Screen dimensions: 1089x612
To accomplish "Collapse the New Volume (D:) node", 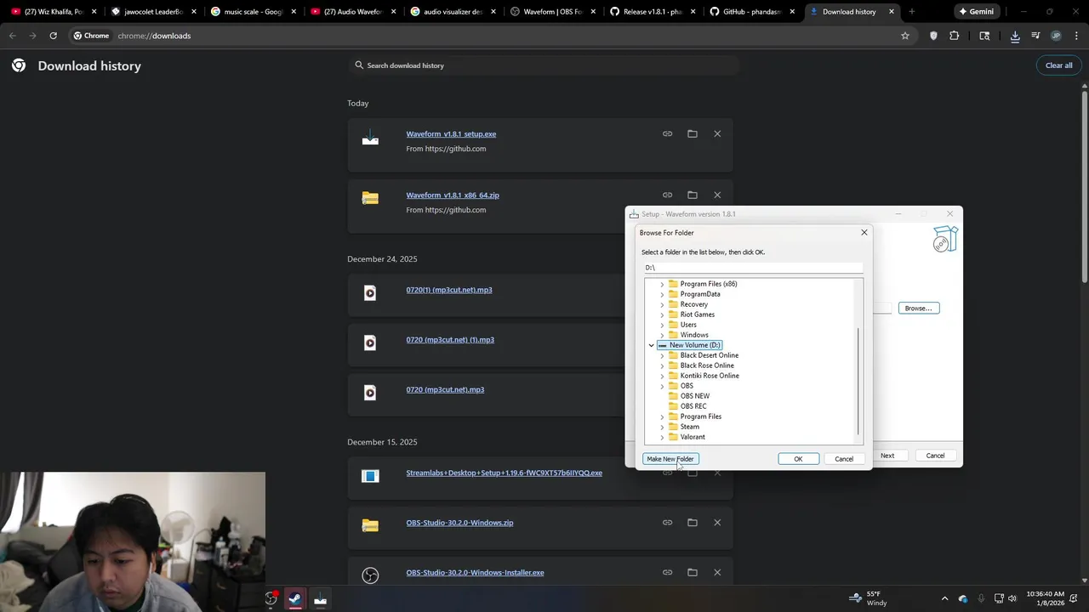I will (652, 345).
